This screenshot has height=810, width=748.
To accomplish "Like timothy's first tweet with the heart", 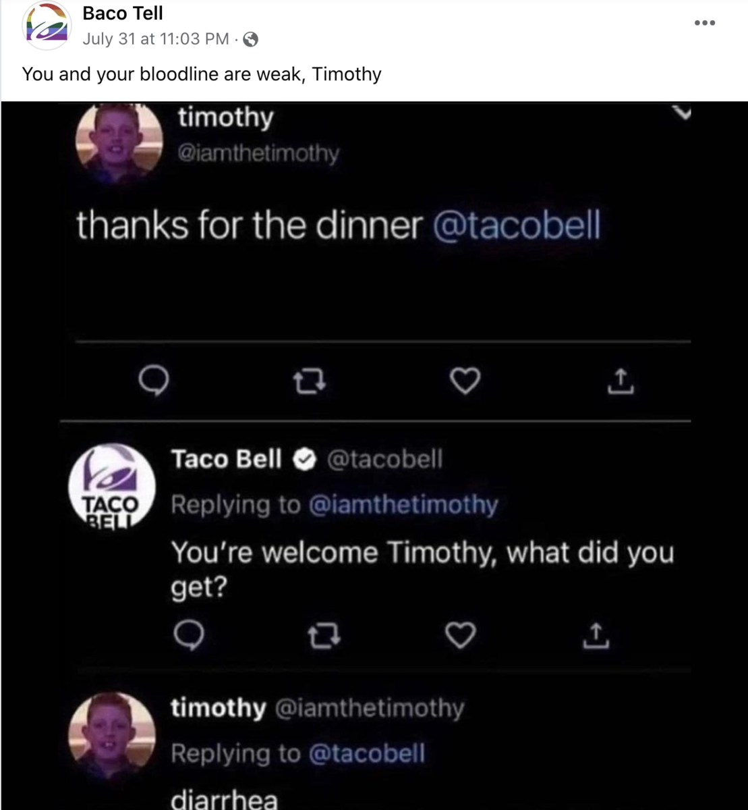I will 465,383.
